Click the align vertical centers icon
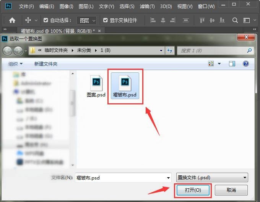 tap(212, 20)
